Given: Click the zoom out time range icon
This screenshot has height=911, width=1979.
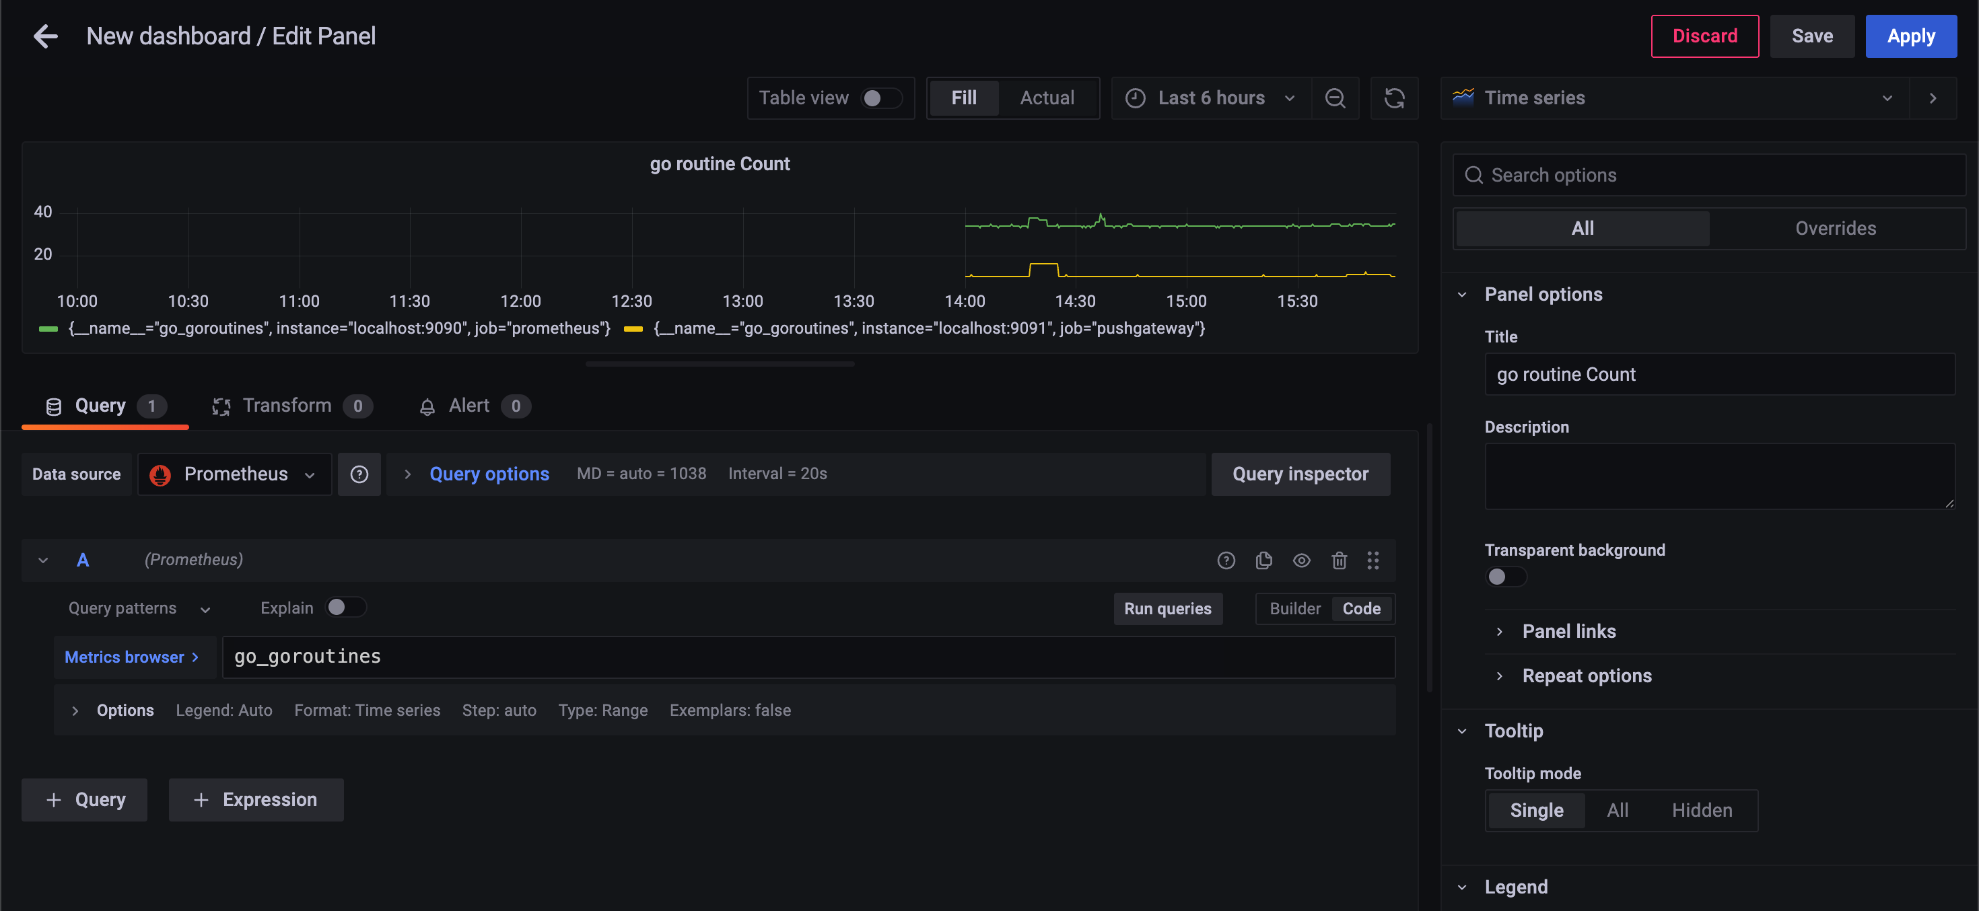Looking at the screenshot, I should point(1335,98).
